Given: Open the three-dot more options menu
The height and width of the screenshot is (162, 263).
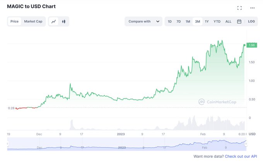Looking at the screenshot, I should [252, 8].
